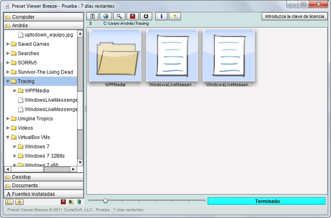Select Unigine Tropics in the tree
The height and width of the screenshot is (218, 331).
point(35,119)
